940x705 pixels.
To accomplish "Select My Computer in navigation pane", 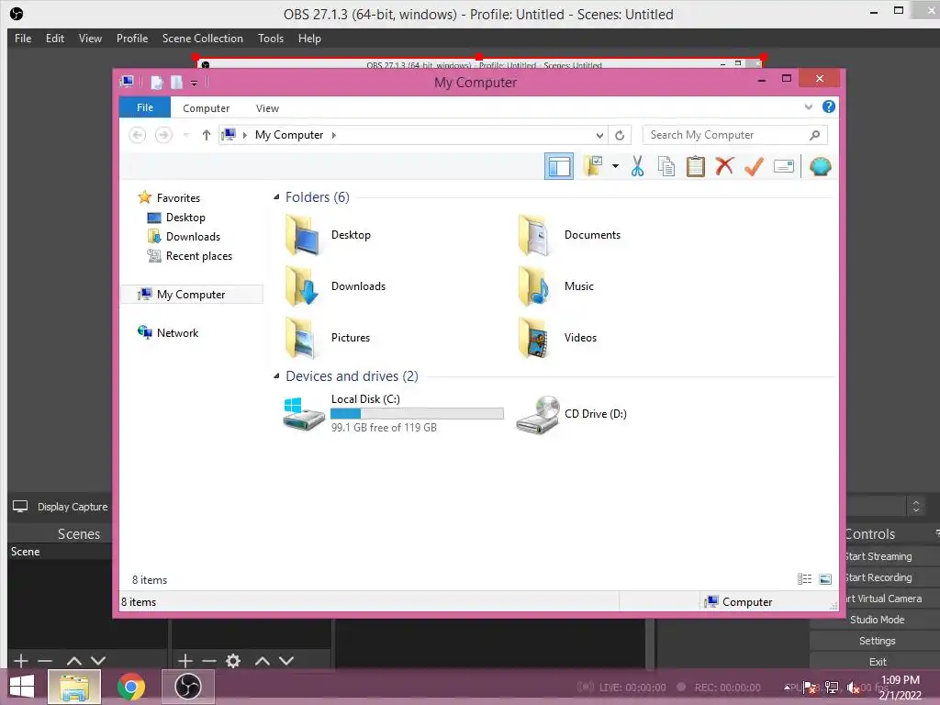I will [191, 295].
